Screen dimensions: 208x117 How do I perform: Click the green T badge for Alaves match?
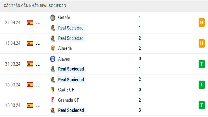click(x=202, y=64)
